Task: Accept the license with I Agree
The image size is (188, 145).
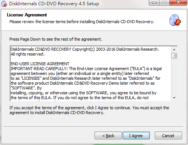Action: tap(136, 136)
